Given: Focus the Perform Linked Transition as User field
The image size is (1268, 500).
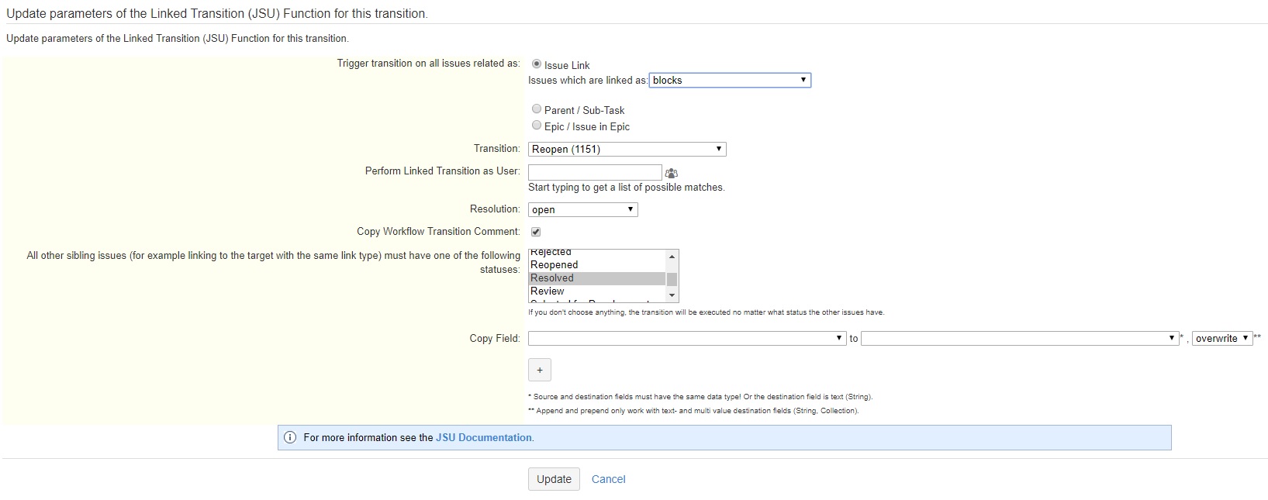Looking at the screenshot, I should pos(595,172).
